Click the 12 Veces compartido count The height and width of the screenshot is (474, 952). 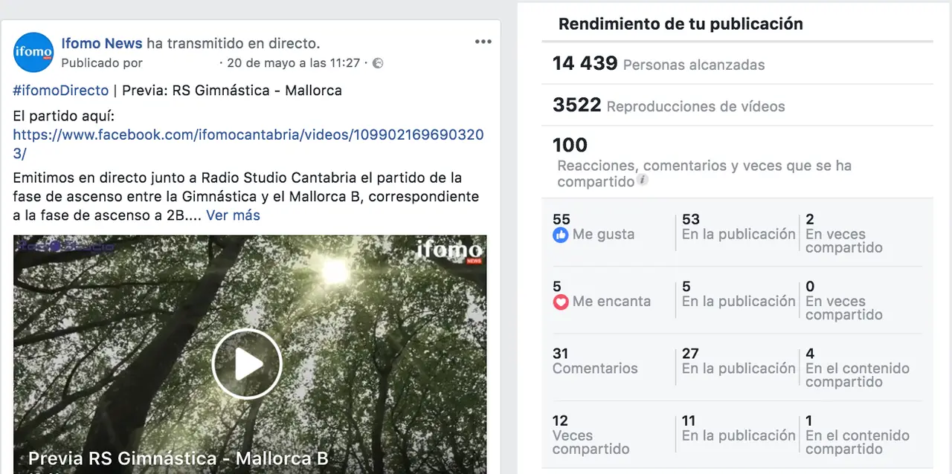pos(591,435)
